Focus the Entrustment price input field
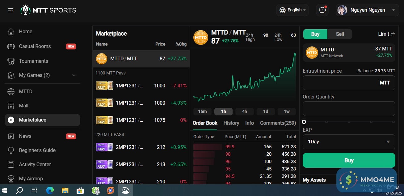Image resolution: width=404 pixels, height=196 pixels. click(x=340, y=83)
